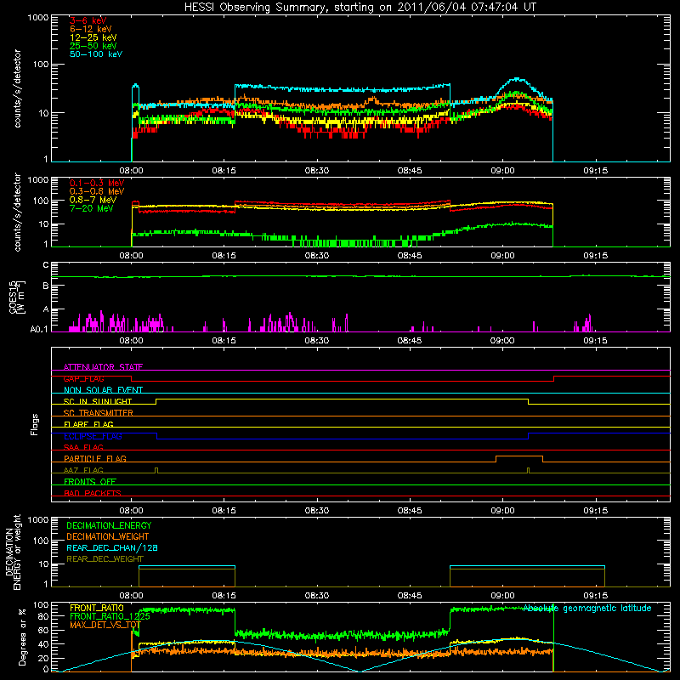Click the yellow 12-25 keV legend label

(93, 37)
